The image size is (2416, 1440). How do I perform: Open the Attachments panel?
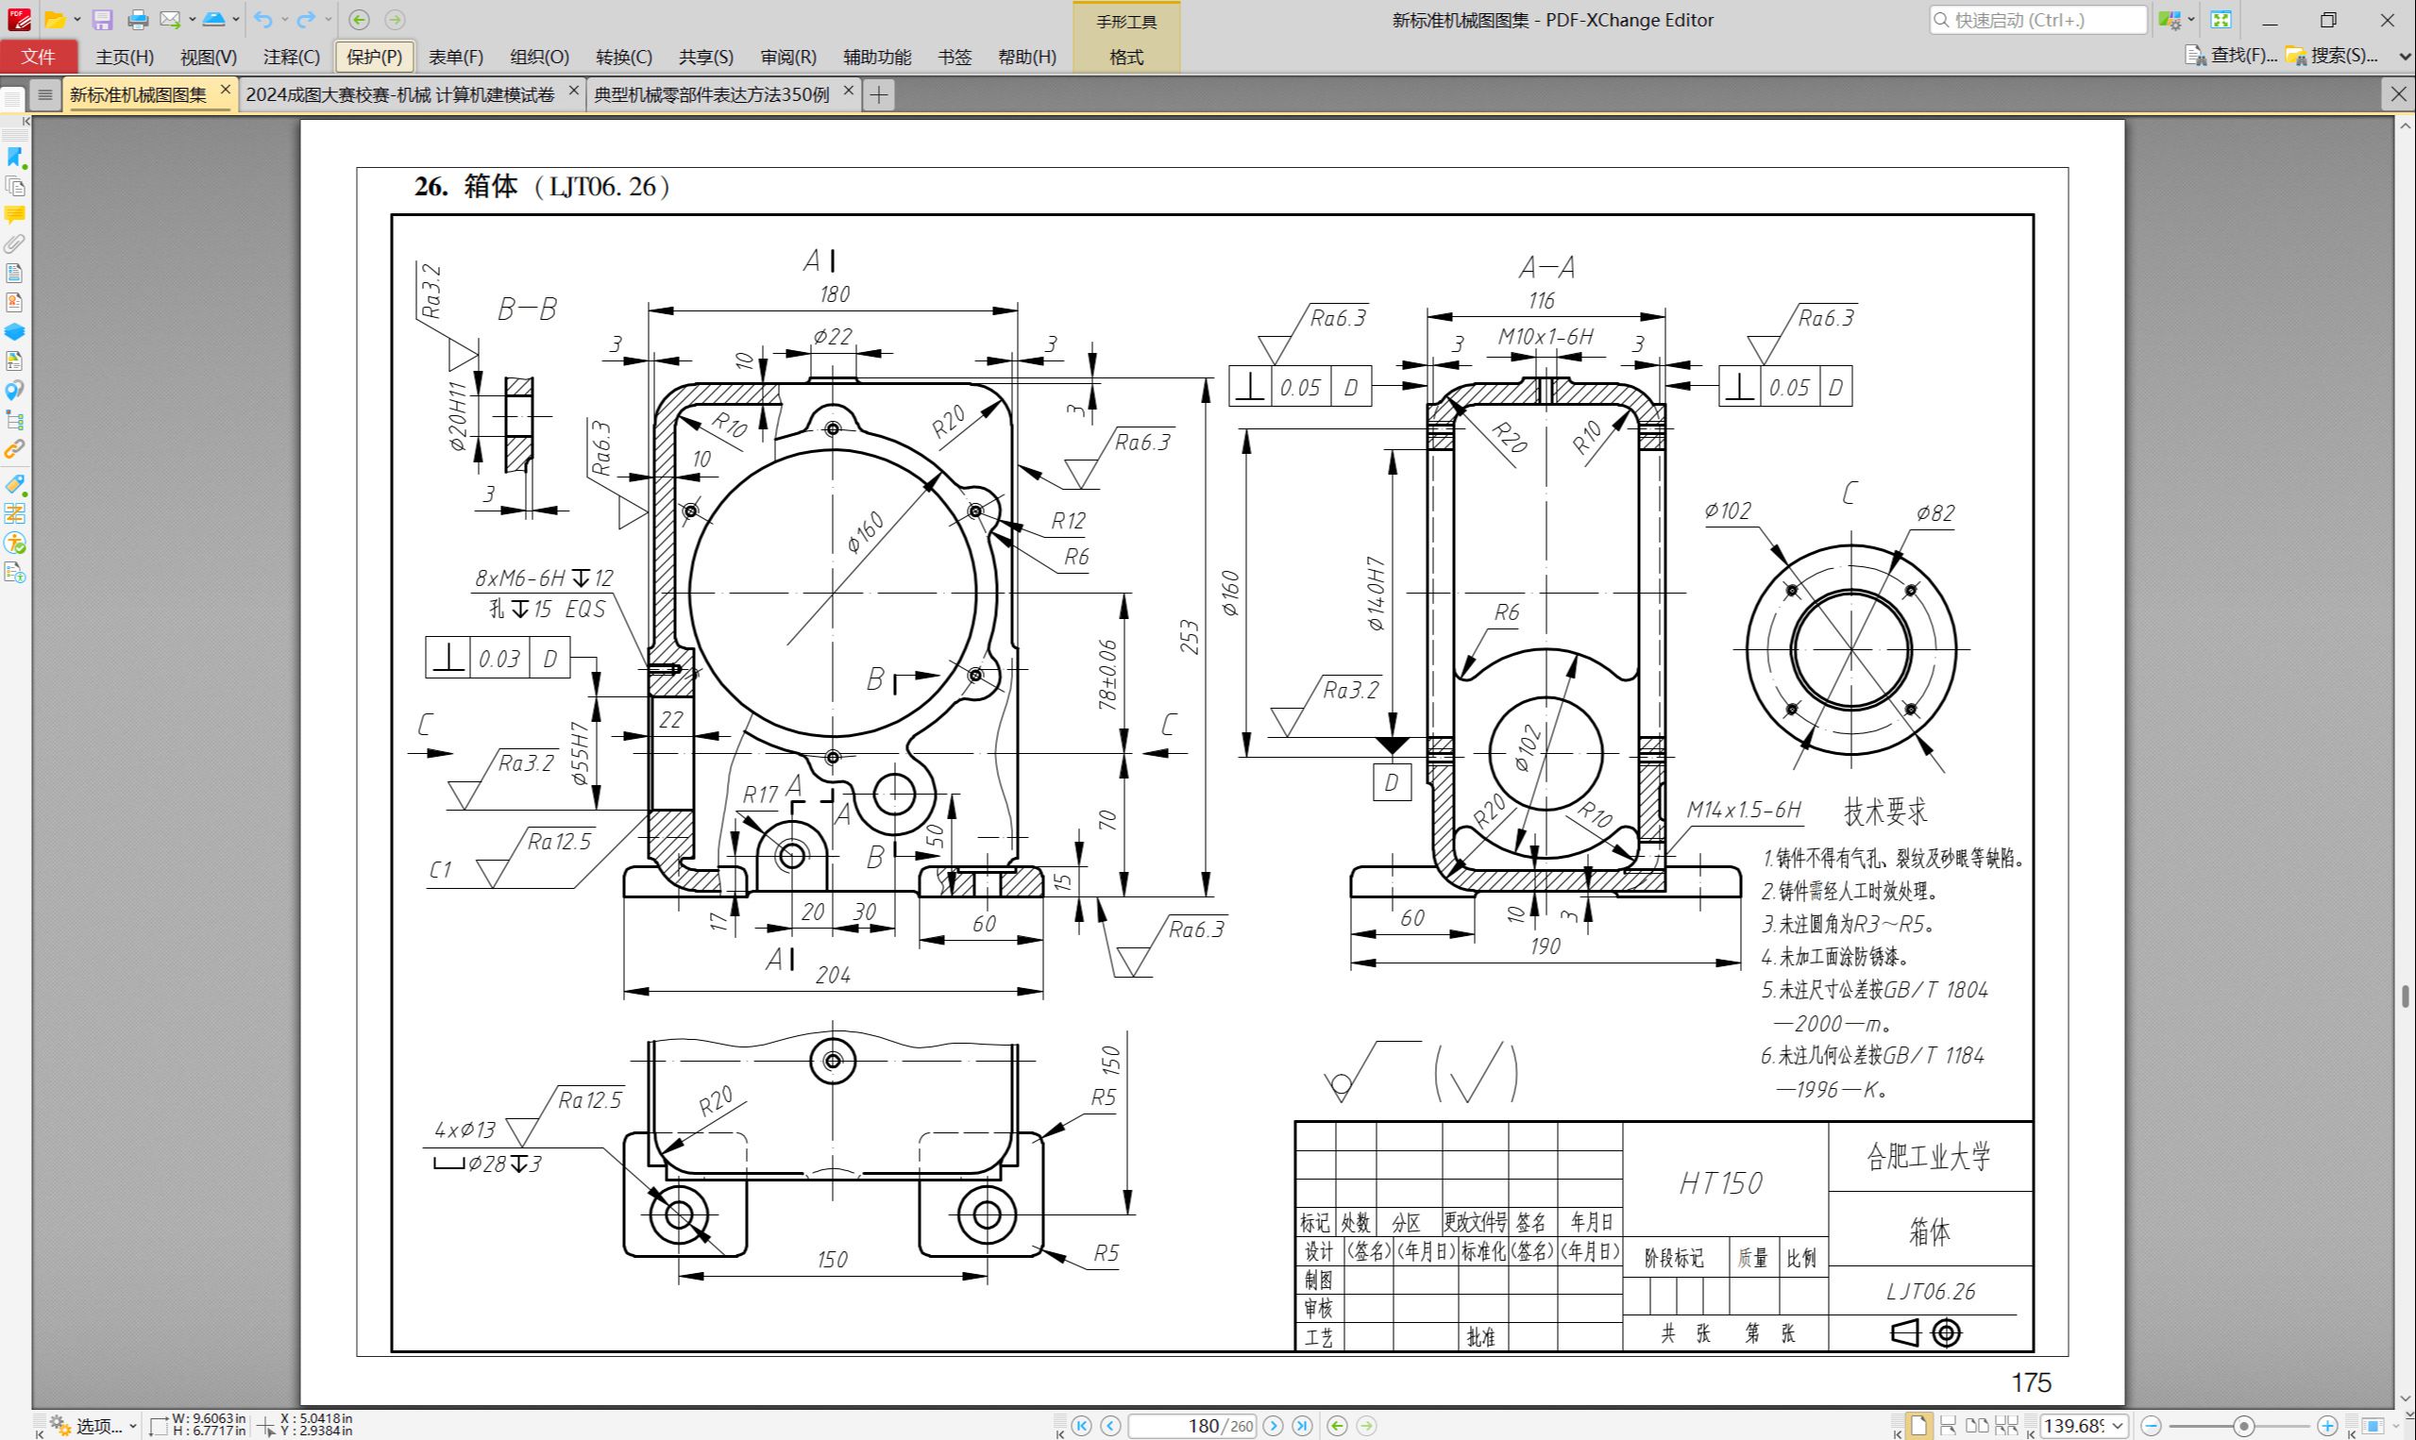point(12,243)
